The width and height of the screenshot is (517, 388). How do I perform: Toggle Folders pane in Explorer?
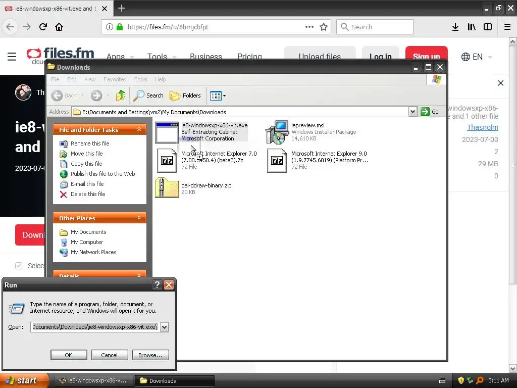(185, 95)
